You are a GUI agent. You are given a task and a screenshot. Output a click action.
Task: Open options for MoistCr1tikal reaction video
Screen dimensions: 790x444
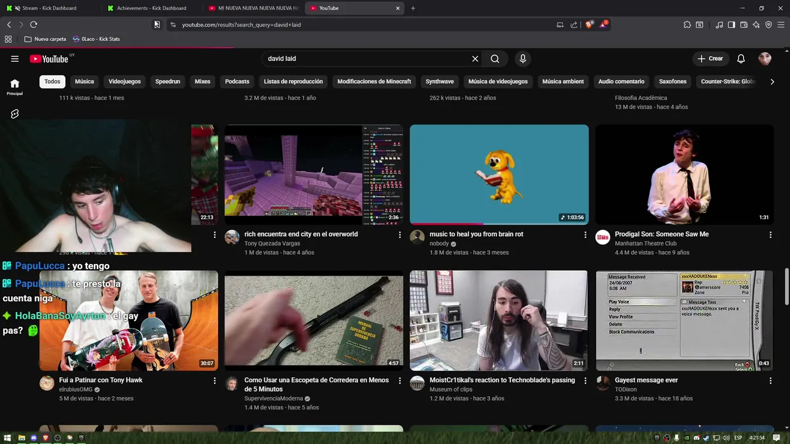tap(585, 381)
